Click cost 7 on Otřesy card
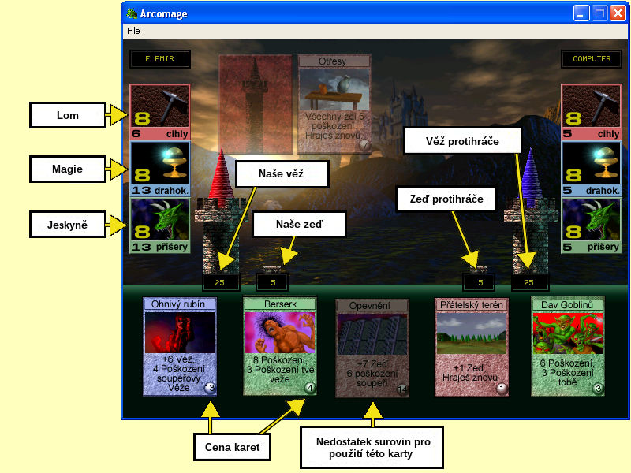The height and width of the screenshot is (473, 631). coord(364,145)
